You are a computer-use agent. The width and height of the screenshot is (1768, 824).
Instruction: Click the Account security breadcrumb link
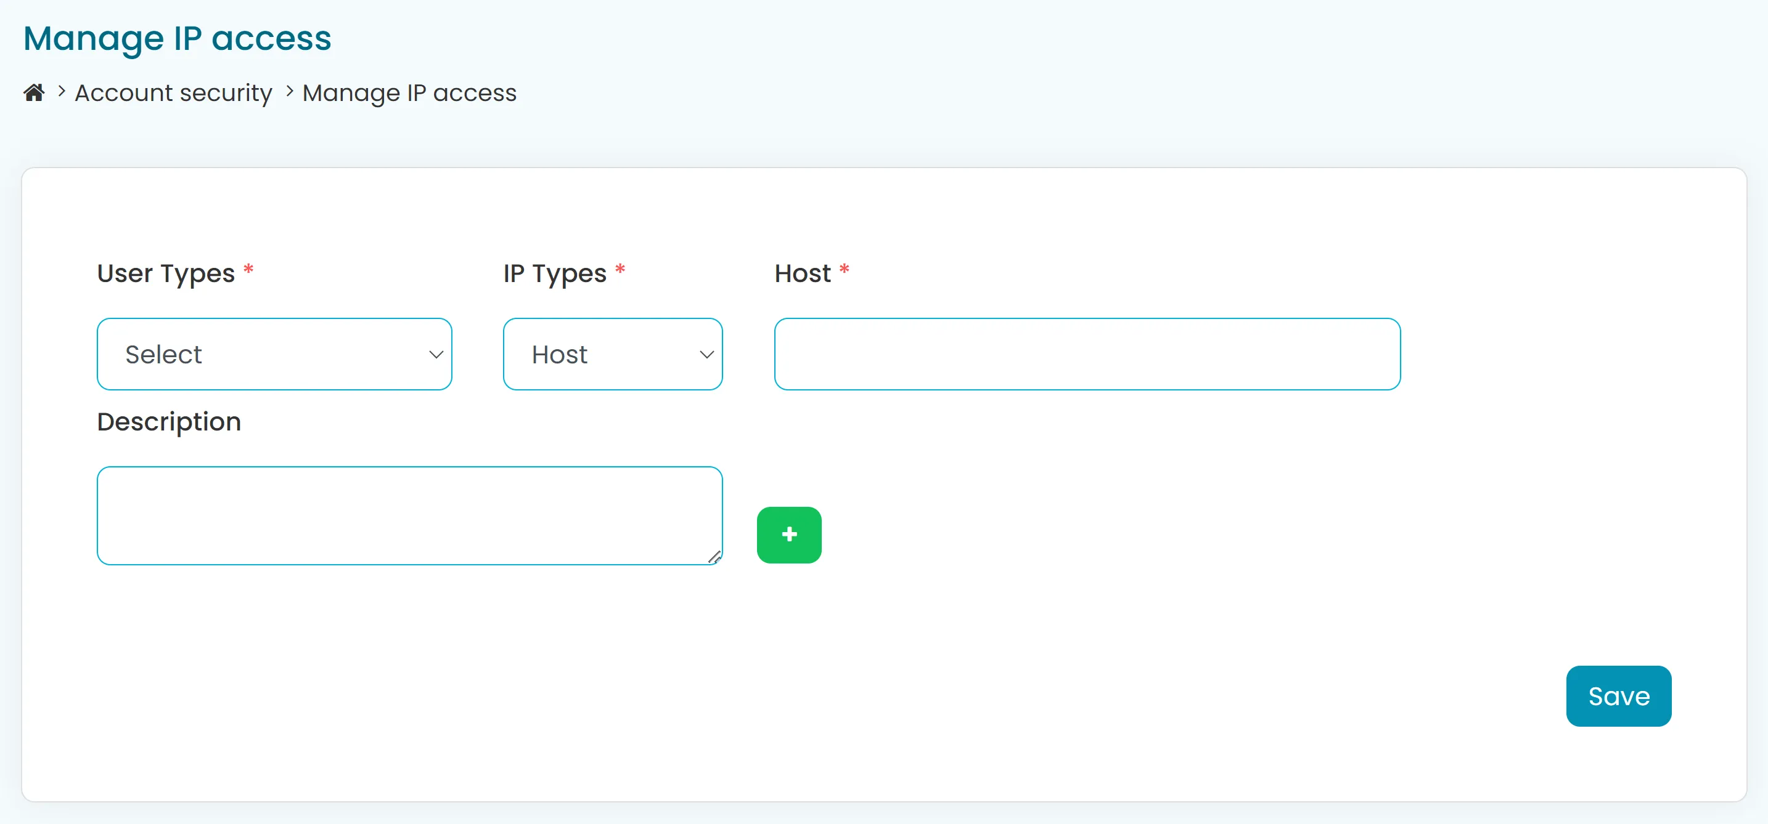click(x=173, y=92)
